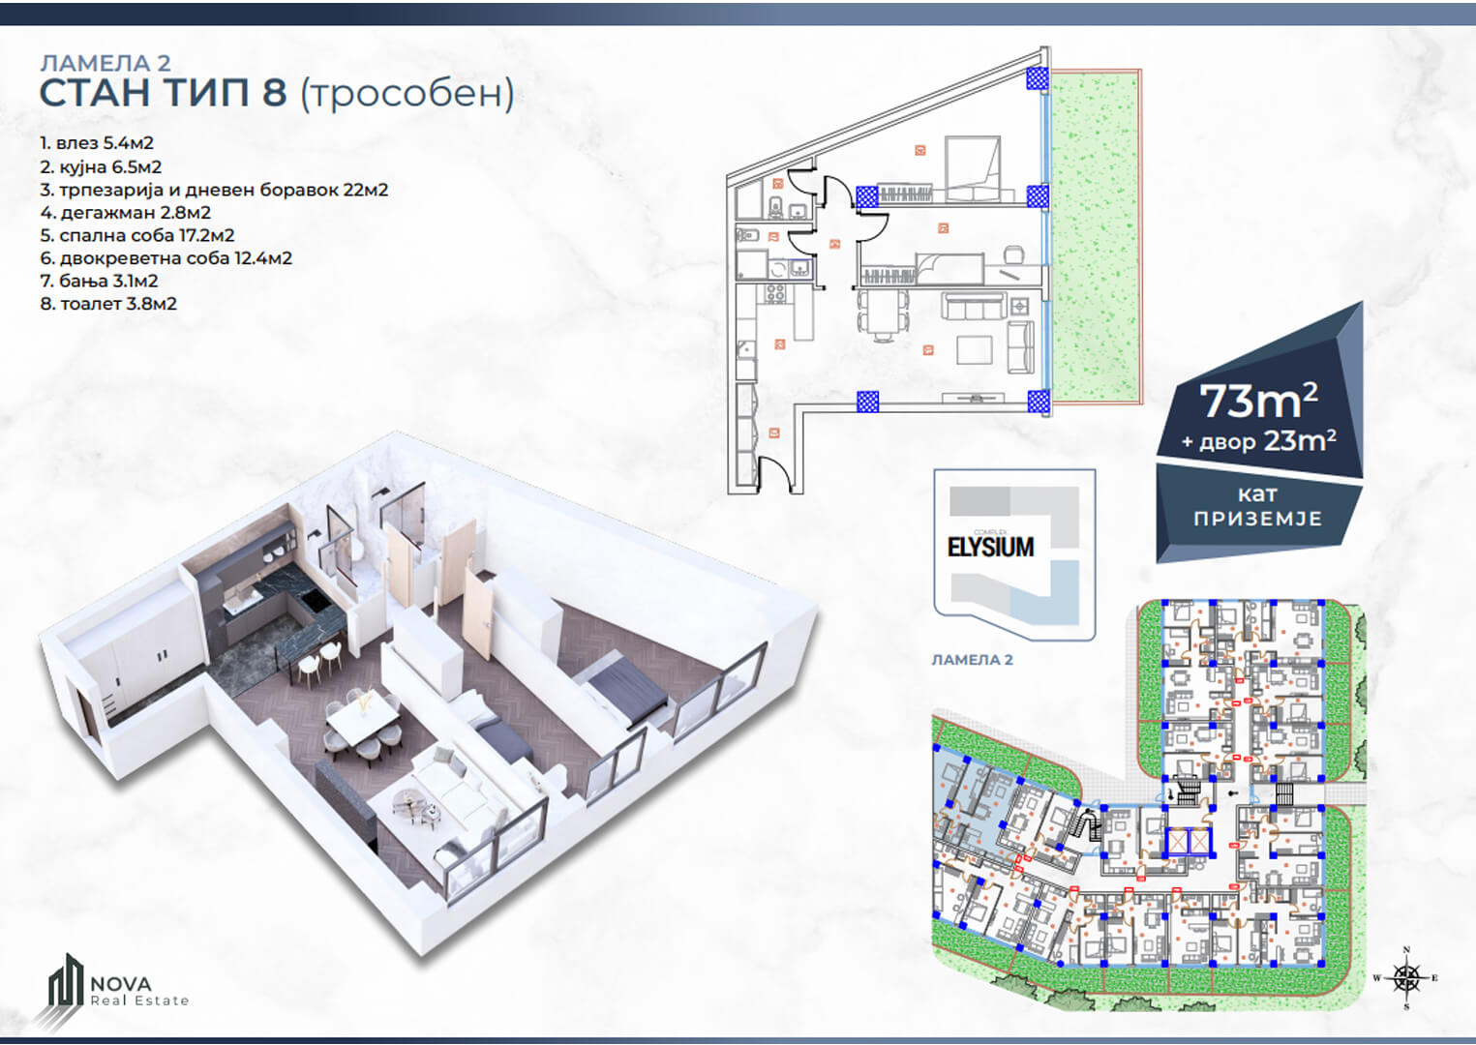Click the elevator shafts in the site plan

(1189, 841)
